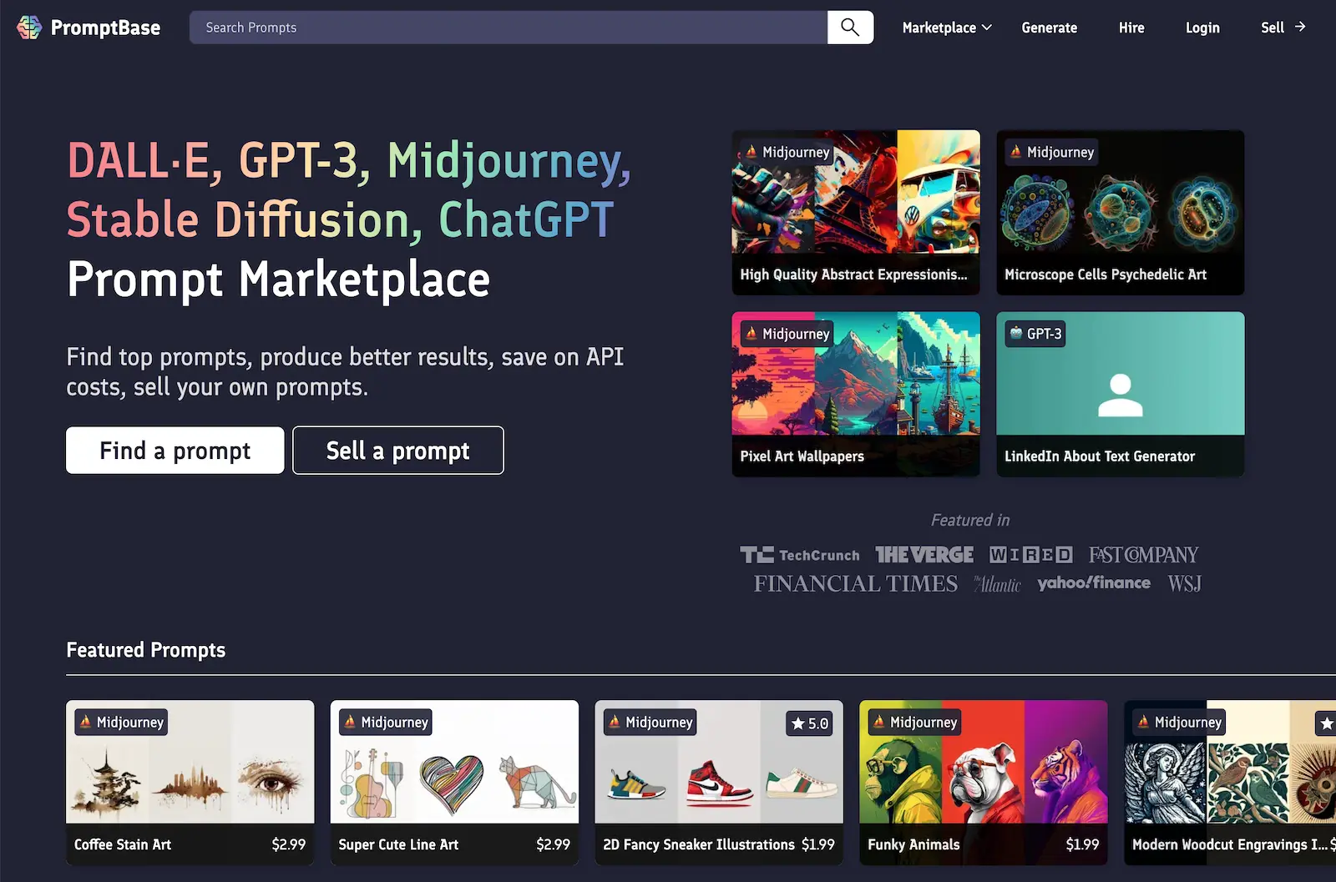Open the Pixel Art Wallpapers card
Screen dimensions: 1336x882
(855, 394)
